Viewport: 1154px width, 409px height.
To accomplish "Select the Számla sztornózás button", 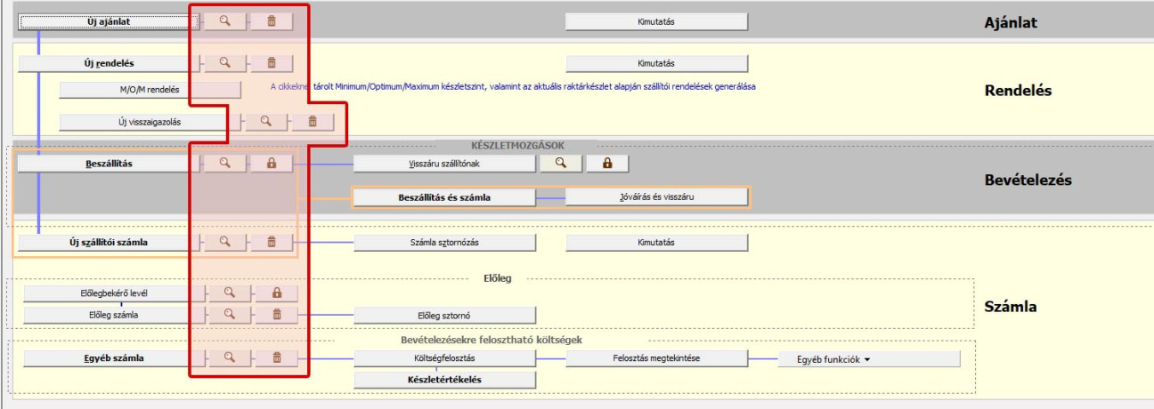I will point(444,242).
